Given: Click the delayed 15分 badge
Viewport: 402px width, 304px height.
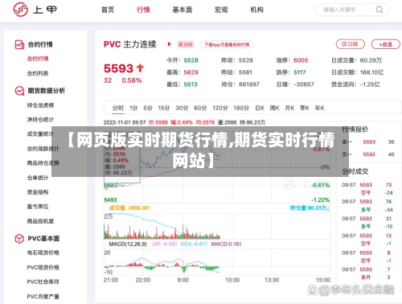Looking at the screenshot, I should (186, 44).
